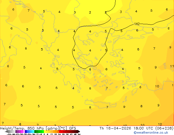The height and width of the screenshot is (135, 174).
Task: Click the pure yellow swatch in legend
Action: (45, 131)
